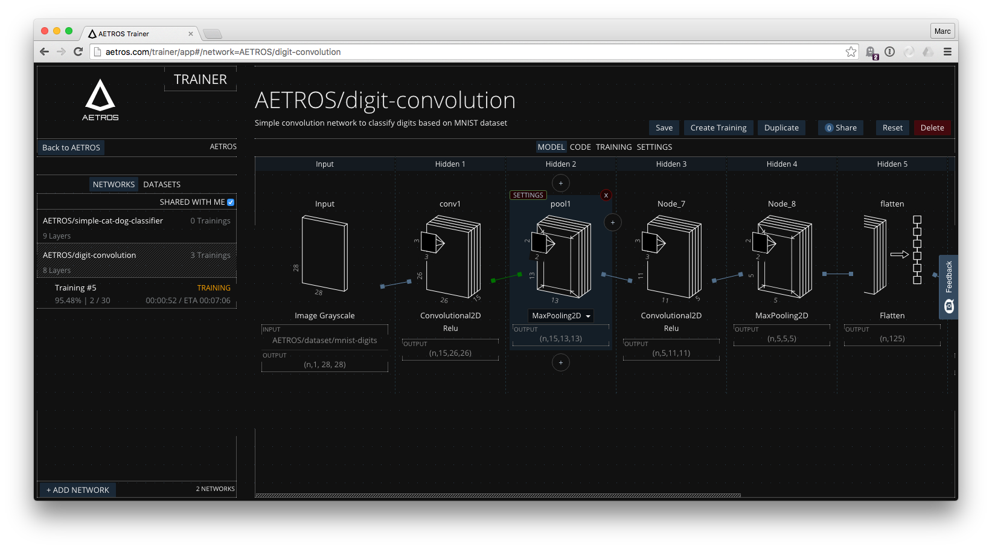Switch to the DATASETS tab
992x549 pixels.
click(x=162, y=184)
